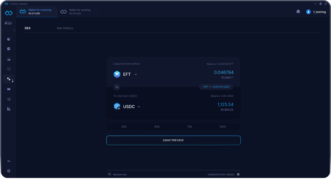
Task: Click the EFT token icon
Action: [117, 74]
